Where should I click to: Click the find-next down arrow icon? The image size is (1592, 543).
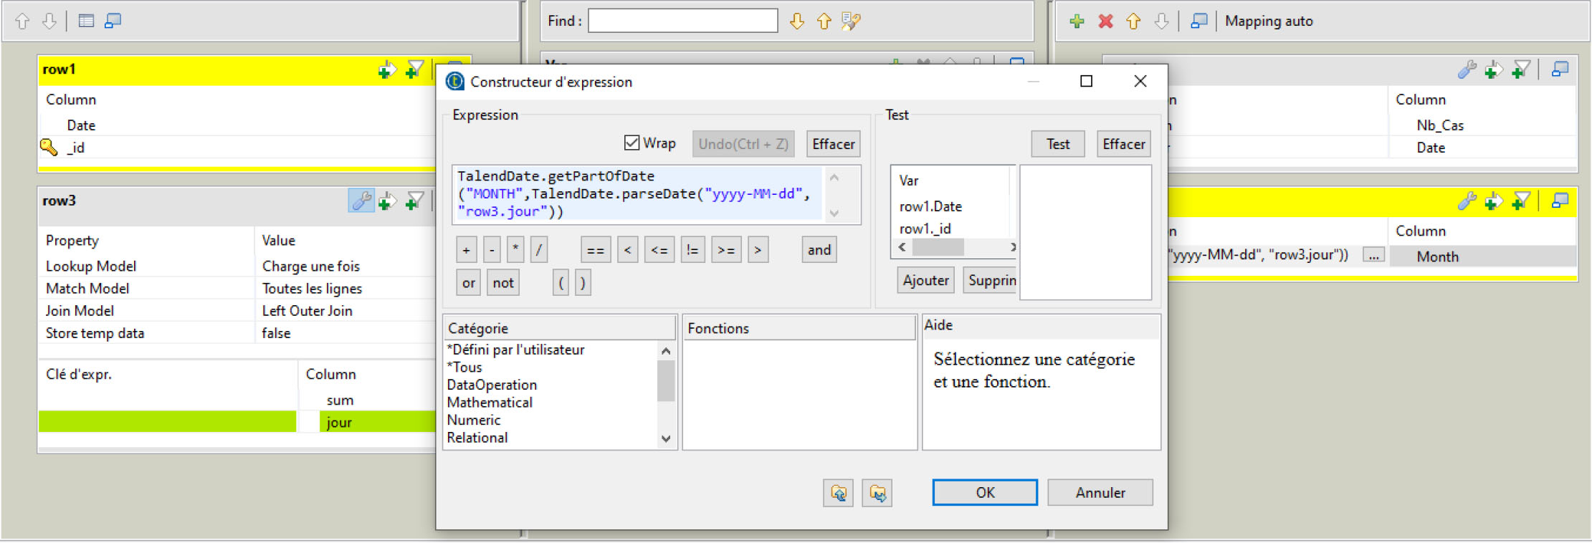(x=797, y=21)
